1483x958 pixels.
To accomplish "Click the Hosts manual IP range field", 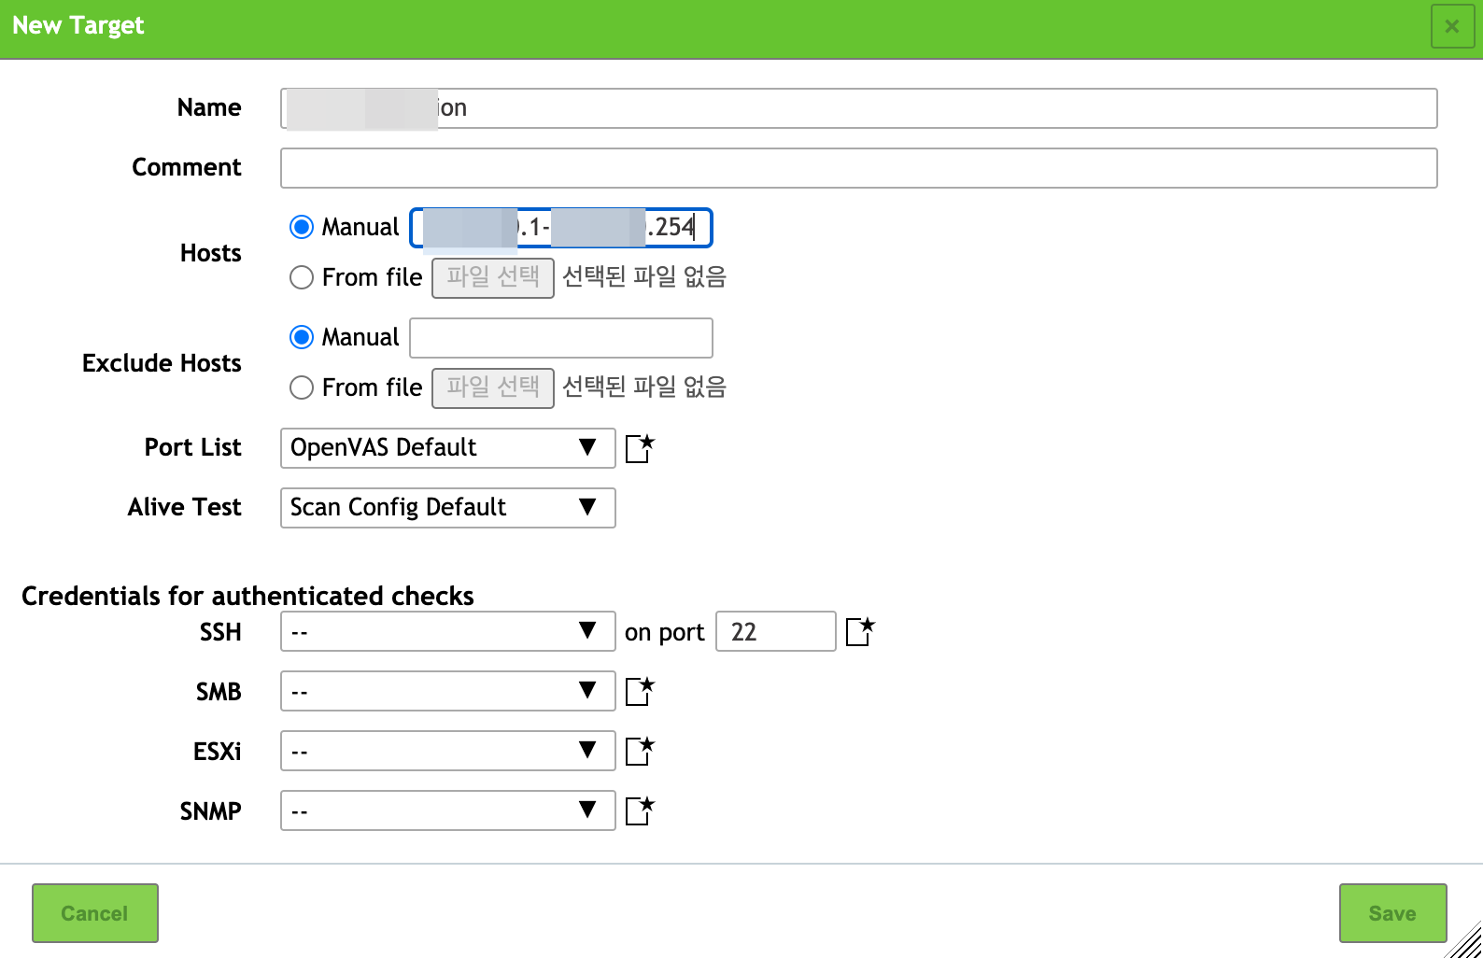I will click(x=561, y=228).
